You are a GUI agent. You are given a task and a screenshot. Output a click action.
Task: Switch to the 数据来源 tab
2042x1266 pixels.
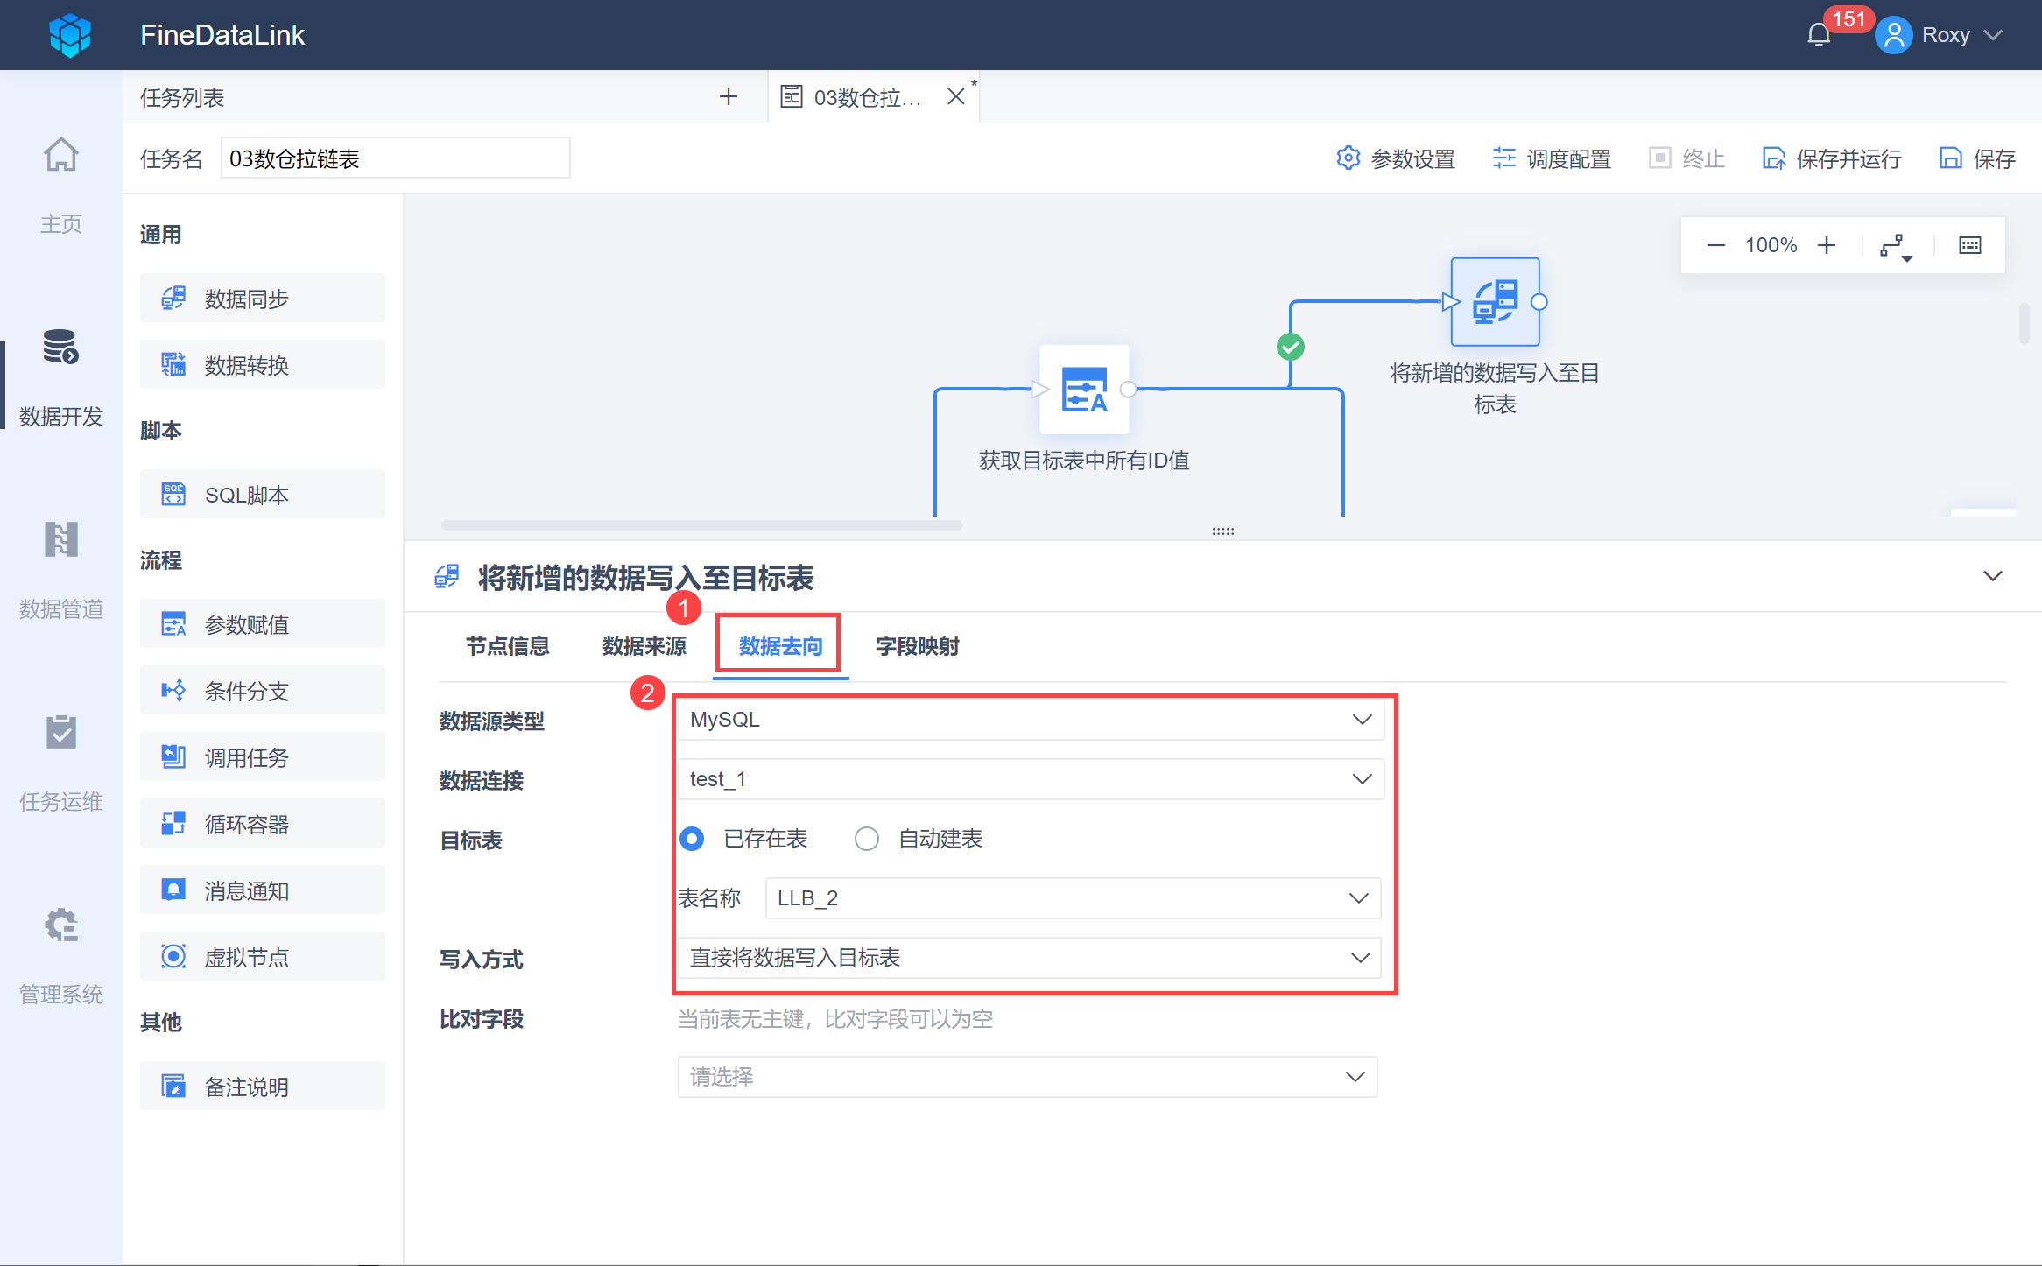pos(644,646)
